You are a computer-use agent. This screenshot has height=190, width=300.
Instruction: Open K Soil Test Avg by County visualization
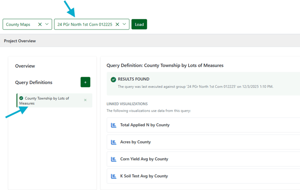[144, 176]
